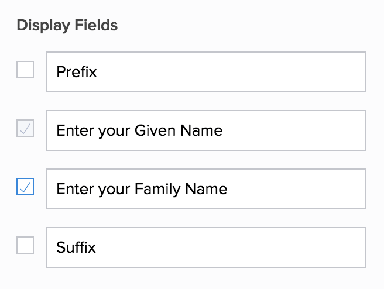Click the blue checkmark beside Family Name
The width and height of the screenshot is (384, 289).
pos(25,187)
